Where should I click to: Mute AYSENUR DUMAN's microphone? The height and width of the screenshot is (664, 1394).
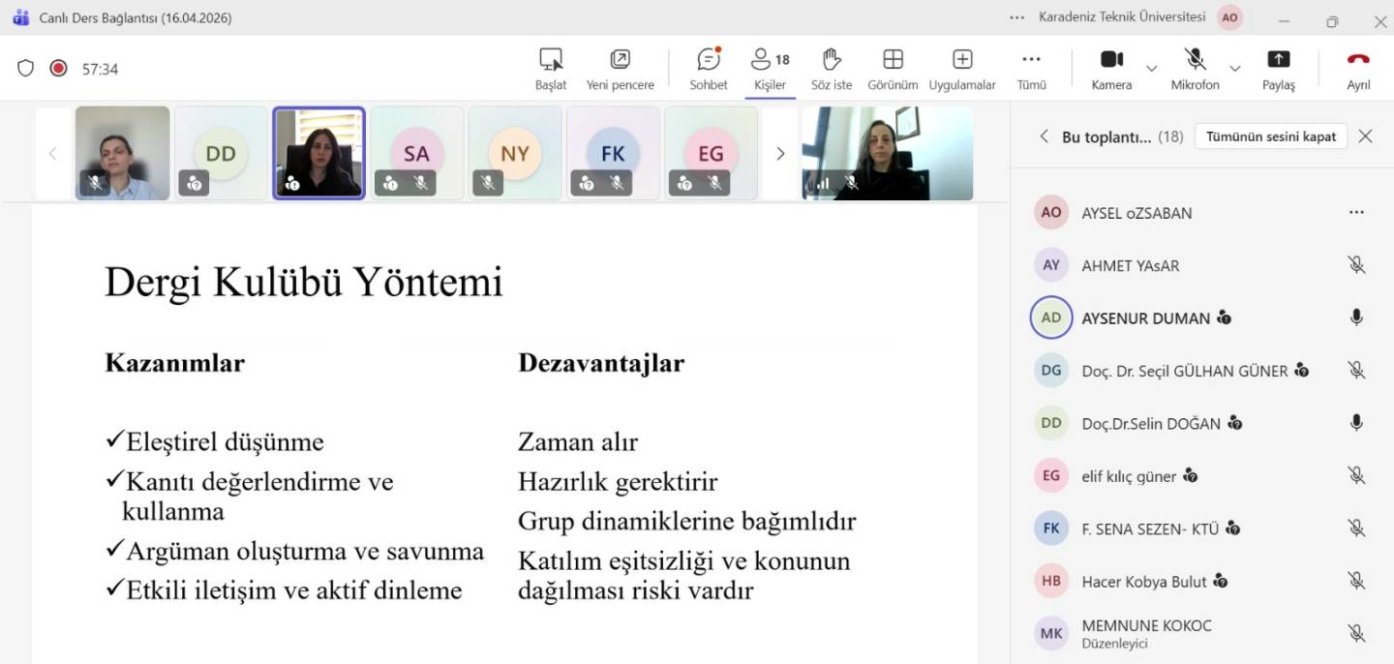tap(1356, 317)
